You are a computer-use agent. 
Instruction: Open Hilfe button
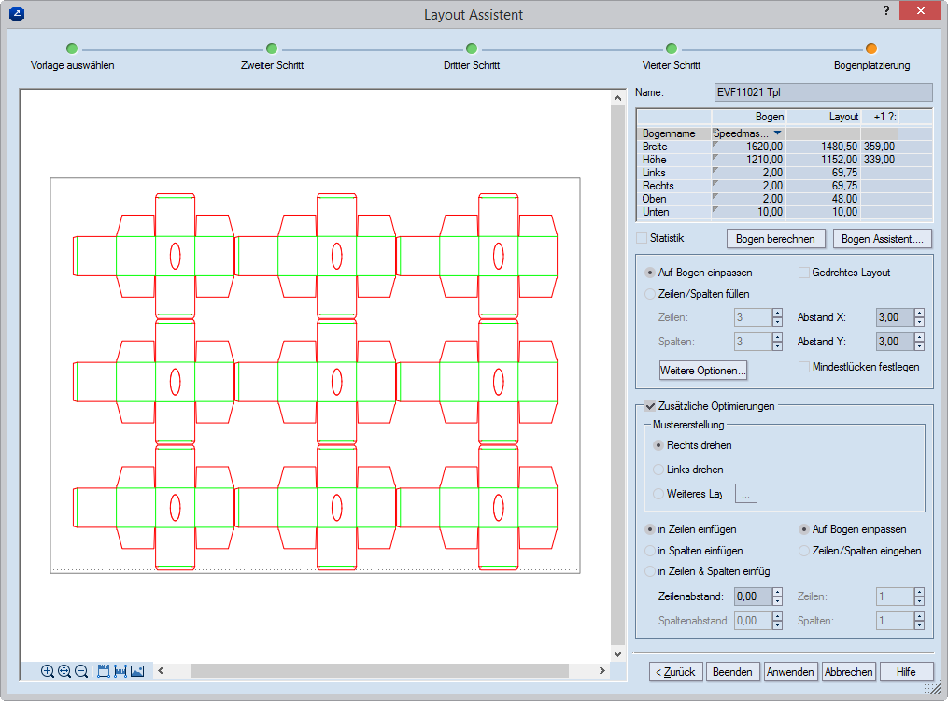tap(906, 672)
